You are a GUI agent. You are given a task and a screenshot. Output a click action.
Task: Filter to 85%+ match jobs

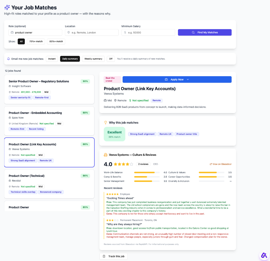click(x=56, y=41)
